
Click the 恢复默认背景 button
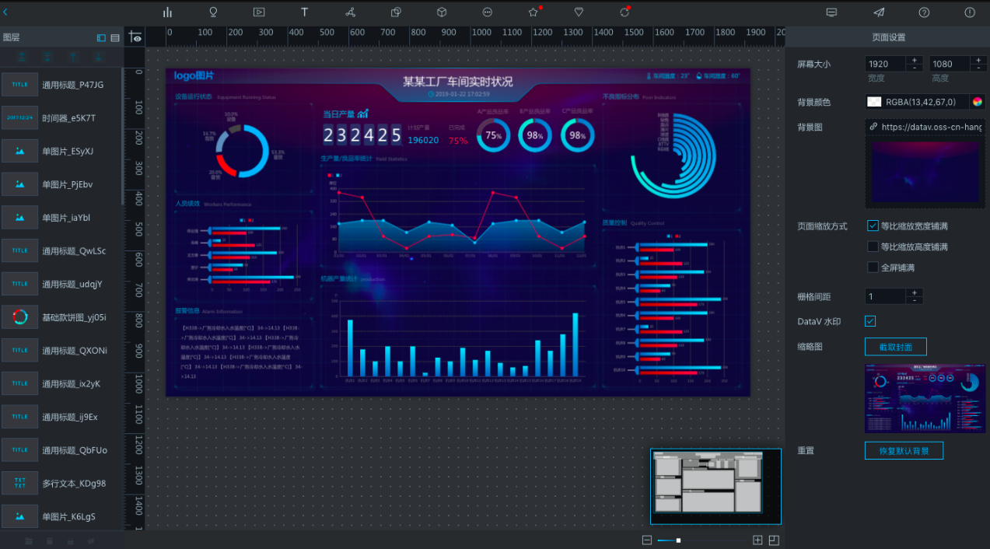904,450
